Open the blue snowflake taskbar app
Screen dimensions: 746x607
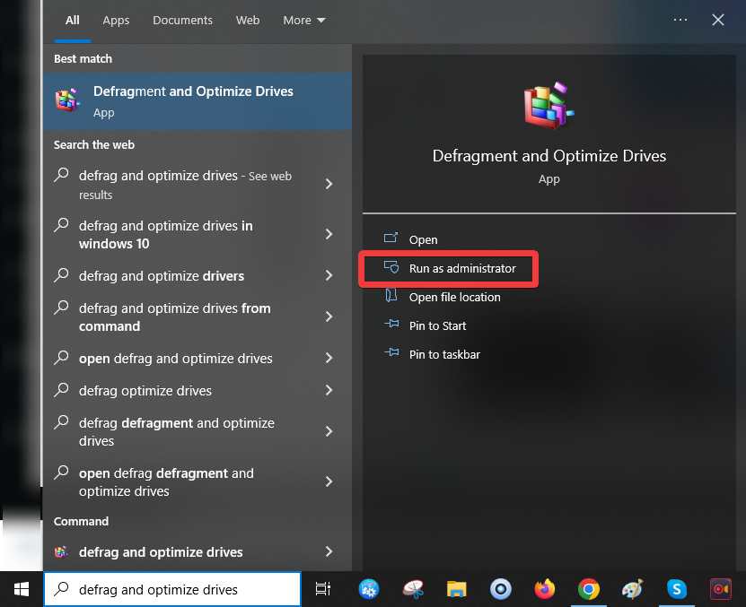[369, 589]
